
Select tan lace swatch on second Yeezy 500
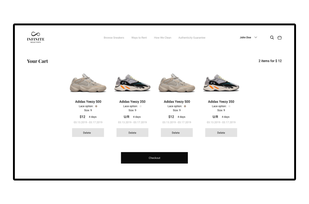185,106
